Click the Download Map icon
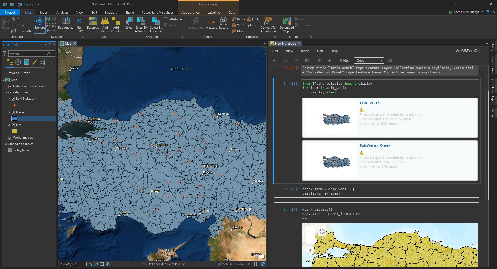The height and width of the screenshot is (269, 497). click(287, 21)
